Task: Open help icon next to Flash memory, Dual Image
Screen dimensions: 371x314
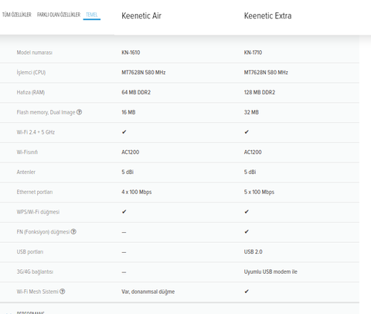Action: click(x=80, y=112)
